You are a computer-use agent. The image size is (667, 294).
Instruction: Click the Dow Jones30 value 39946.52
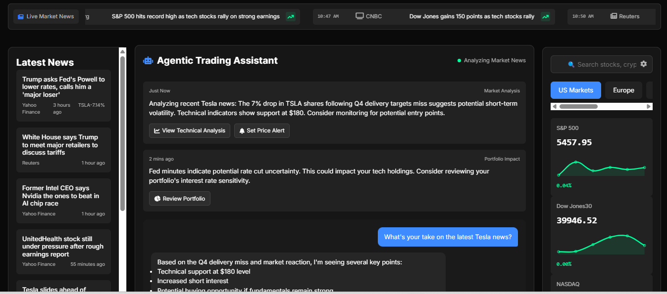coord(577,220)
